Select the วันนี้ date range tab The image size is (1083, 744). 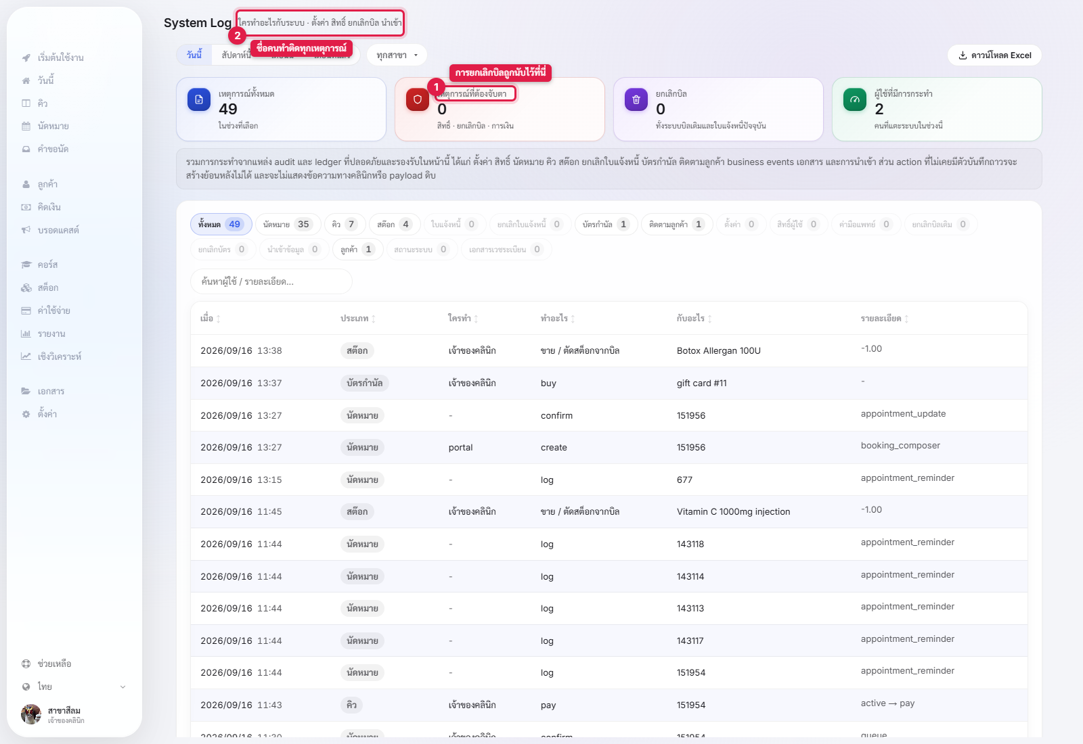pos(194,55)
